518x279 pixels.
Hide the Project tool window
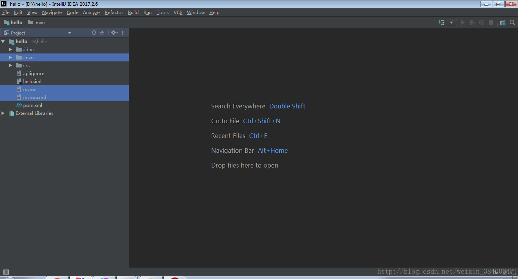point(124,33)
